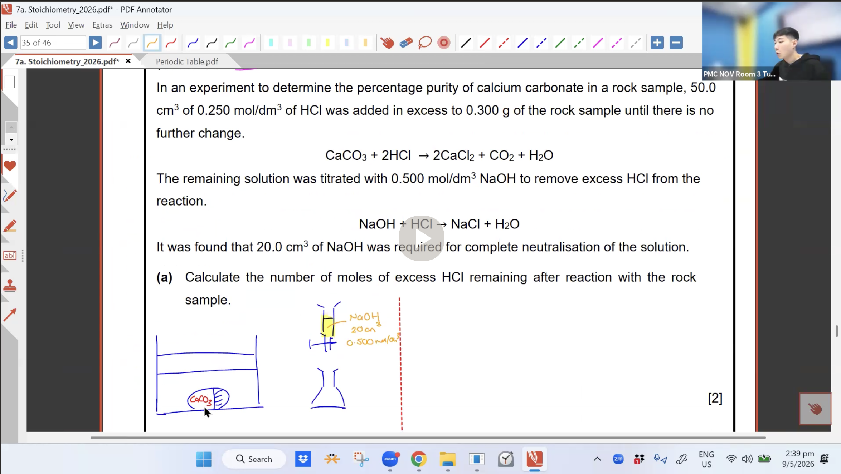Select the solid blue line tool
841x474 pixels.
click(522, 43)
